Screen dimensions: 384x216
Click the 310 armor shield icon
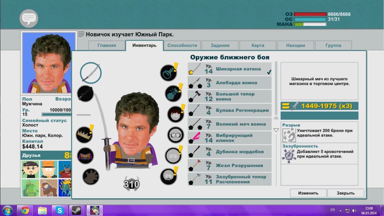tap(132, 184)
